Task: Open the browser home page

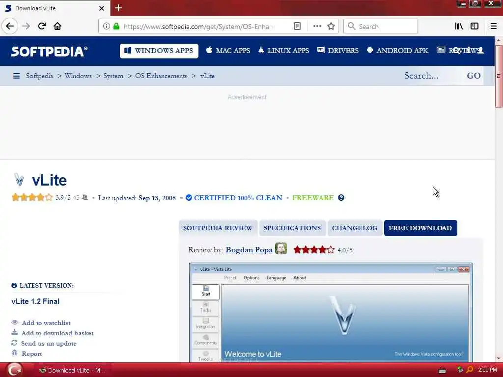Action: (57, 27)
